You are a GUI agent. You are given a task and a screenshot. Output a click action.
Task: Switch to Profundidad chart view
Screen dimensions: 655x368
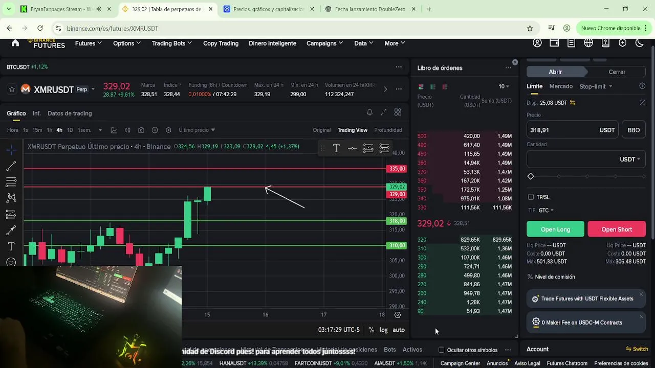click(x=388, y=130)
